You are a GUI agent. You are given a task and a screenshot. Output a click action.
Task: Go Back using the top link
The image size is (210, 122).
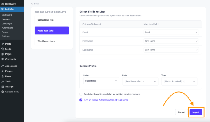[x=35, y=4]
